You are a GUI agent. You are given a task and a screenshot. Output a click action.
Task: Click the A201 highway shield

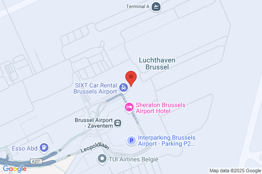tap(36, 161)
